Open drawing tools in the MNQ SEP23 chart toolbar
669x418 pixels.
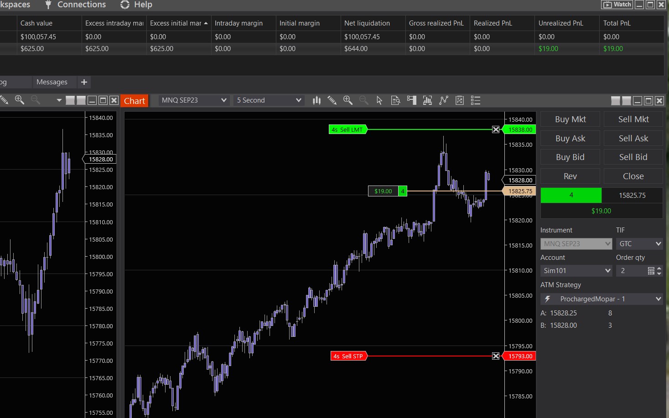[332, 100]
